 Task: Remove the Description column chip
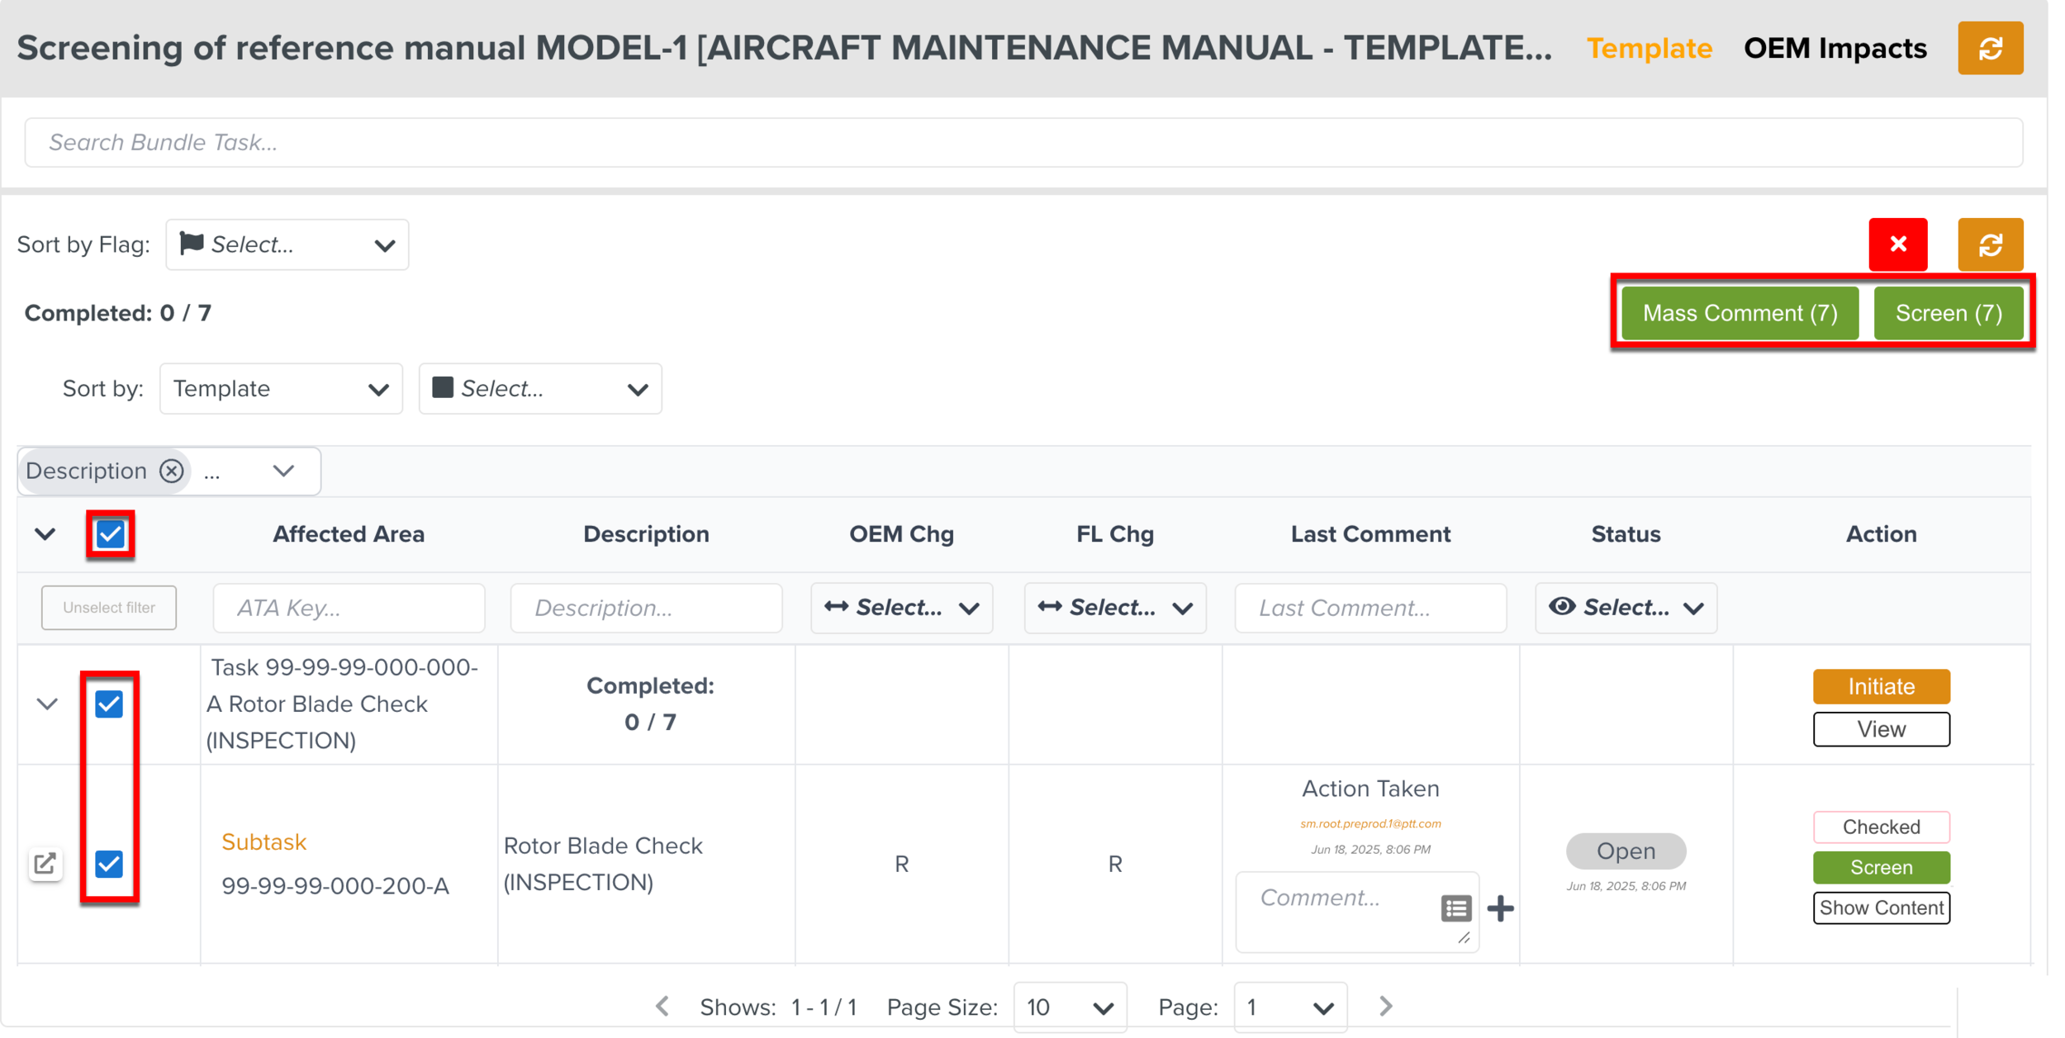point(172,471)
